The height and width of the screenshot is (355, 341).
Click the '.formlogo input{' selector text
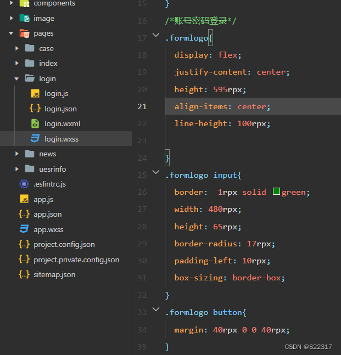203,175
